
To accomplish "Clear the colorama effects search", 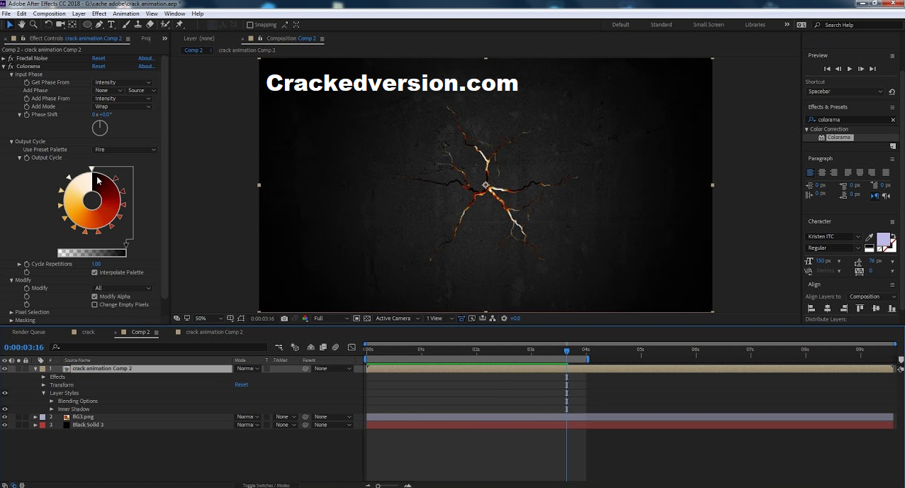I will click(893, 120).
